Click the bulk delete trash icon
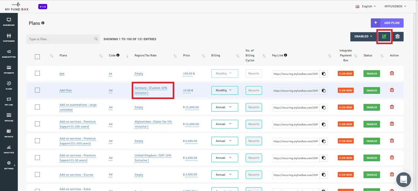This screenshot has width=418, height=191. coord(397,36)
